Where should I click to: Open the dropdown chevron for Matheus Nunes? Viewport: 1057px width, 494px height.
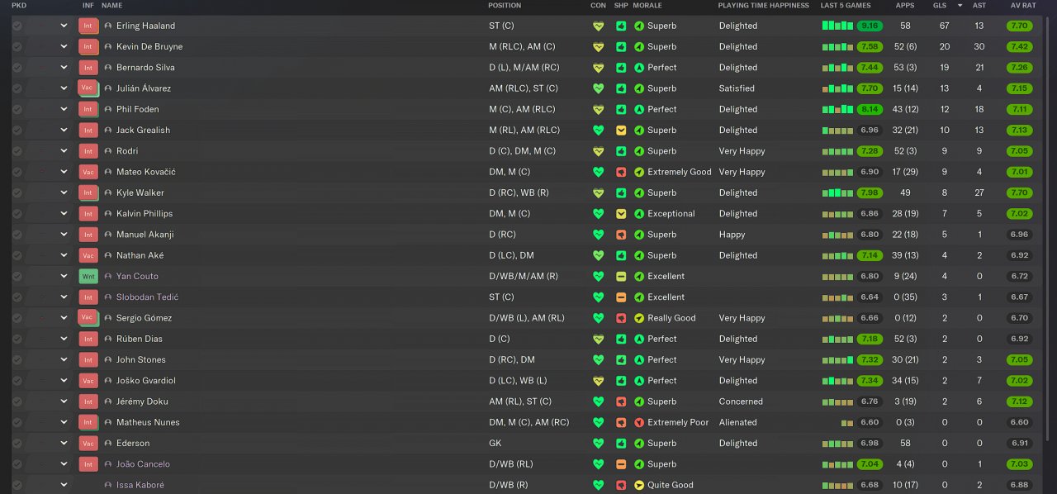64,422
